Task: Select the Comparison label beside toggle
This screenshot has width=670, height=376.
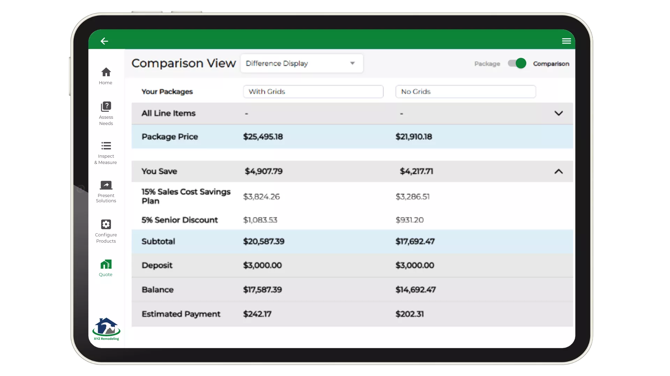Action: coord(551,64)
